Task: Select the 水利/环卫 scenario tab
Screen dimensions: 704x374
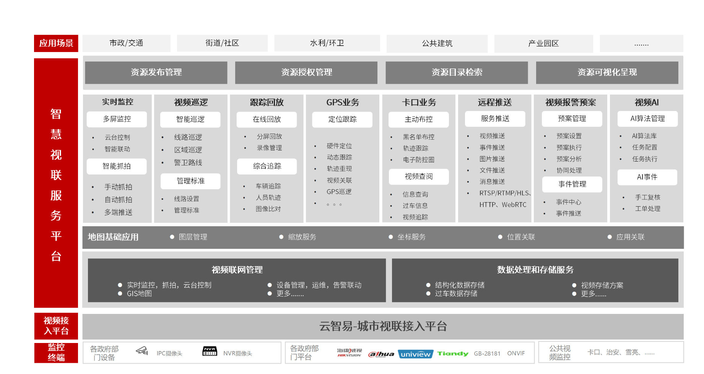Action: 327,43
